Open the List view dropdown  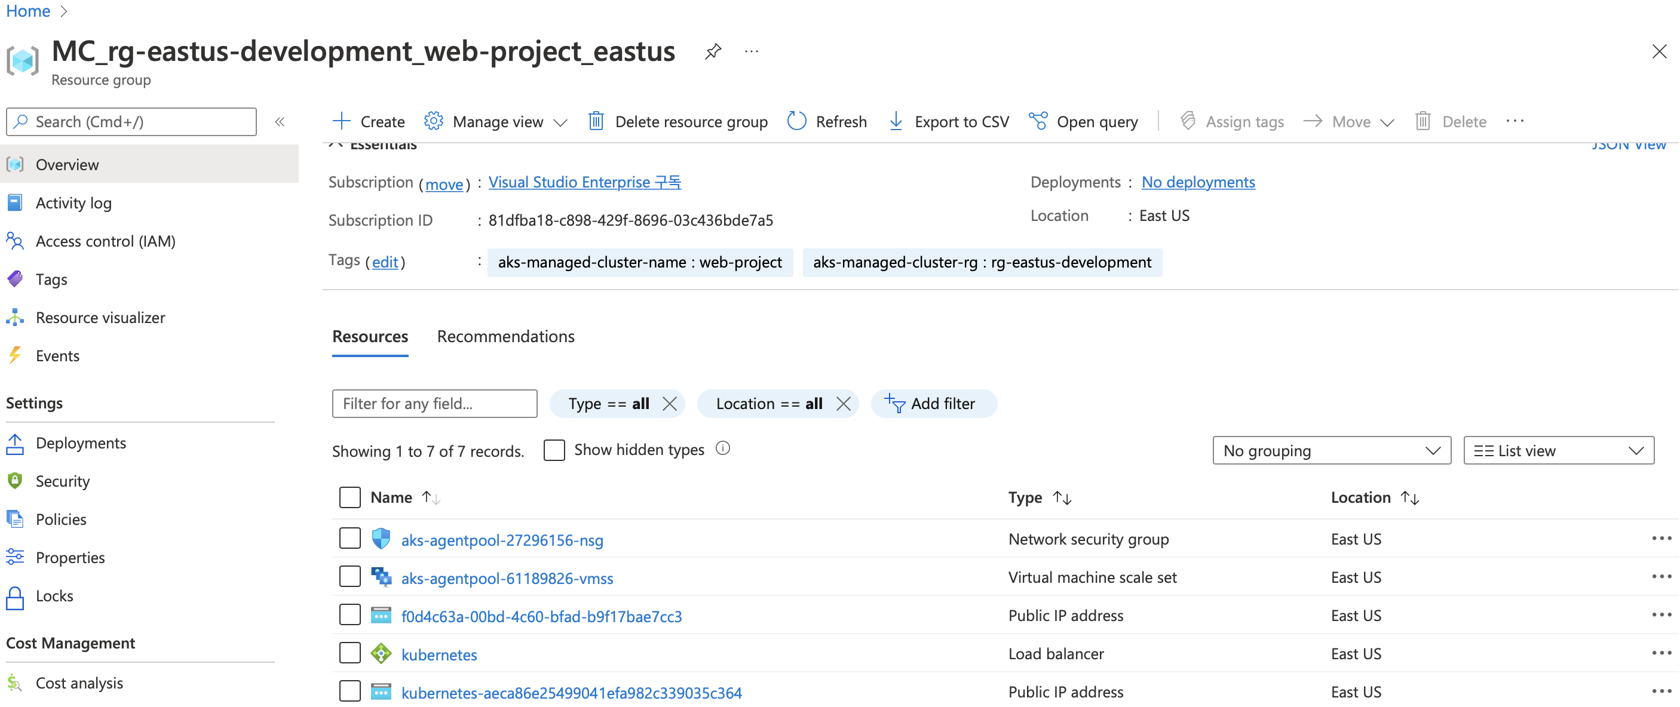pyautogui.click(x=1558, y=450)
